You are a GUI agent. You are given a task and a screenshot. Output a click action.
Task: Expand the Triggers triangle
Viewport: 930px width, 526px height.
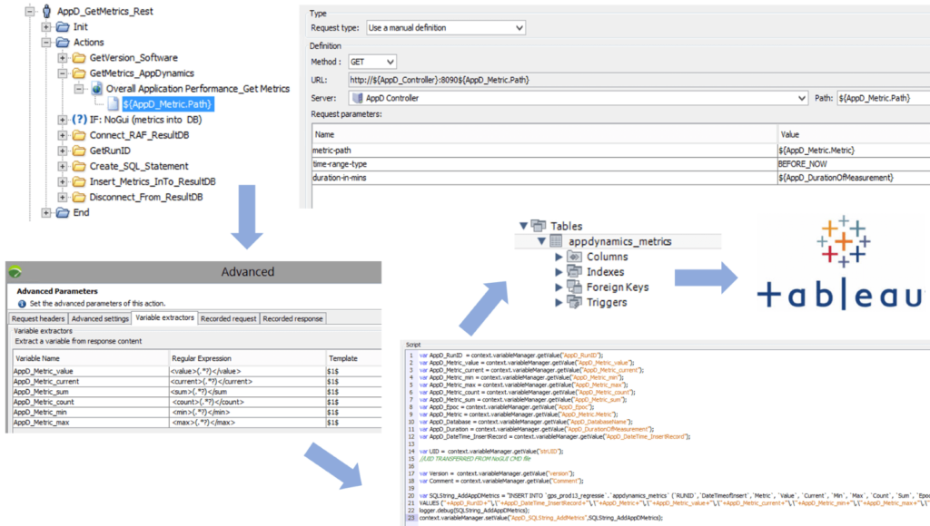pyautogui.click(x=559, y=302)
